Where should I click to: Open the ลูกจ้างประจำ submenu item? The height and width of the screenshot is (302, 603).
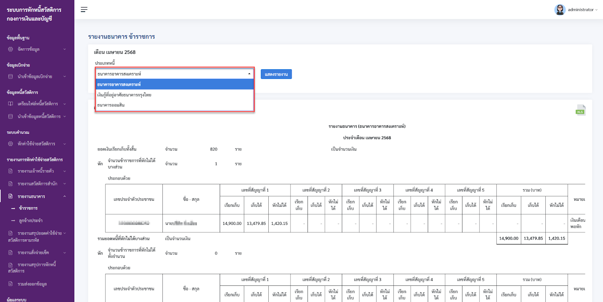pos(31,221)
